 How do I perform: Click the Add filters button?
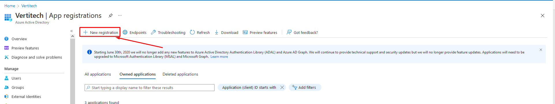(x=305, y=87)
